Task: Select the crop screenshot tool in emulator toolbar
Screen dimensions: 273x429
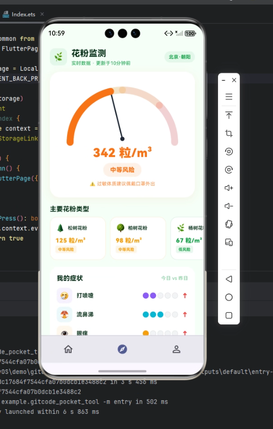Action: (x=229, y=133)
